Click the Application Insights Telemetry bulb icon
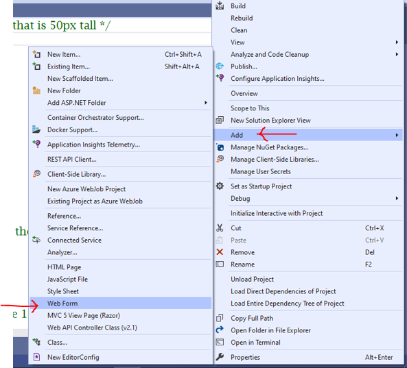Viewport: 407px width, 368px height. pyautogui.click(x=36, y=144)
